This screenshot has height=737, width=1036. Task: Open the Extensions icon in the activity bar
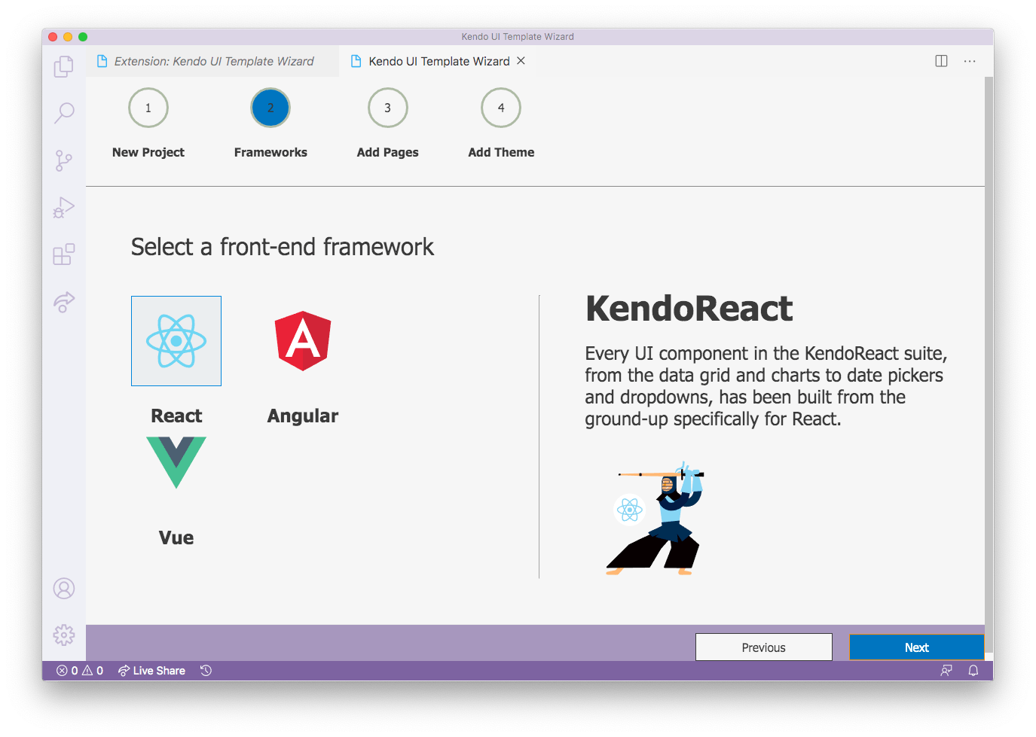pyautogui.click(x=64, y=254)
